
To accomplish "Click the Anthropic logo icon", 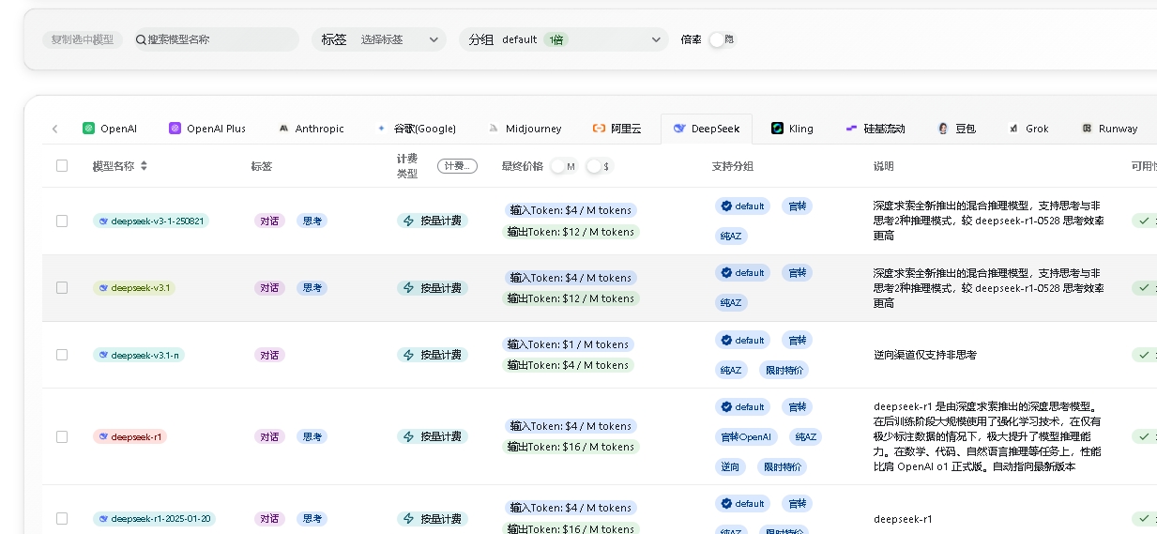I will 283,129.
